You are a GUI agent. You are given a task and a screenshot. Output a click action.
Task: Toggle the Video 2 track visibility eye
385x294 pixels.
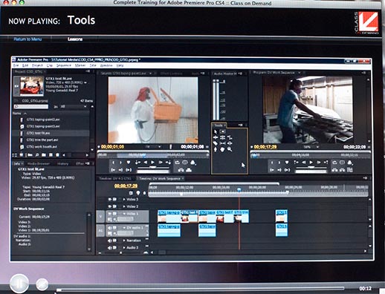(110, 206)
